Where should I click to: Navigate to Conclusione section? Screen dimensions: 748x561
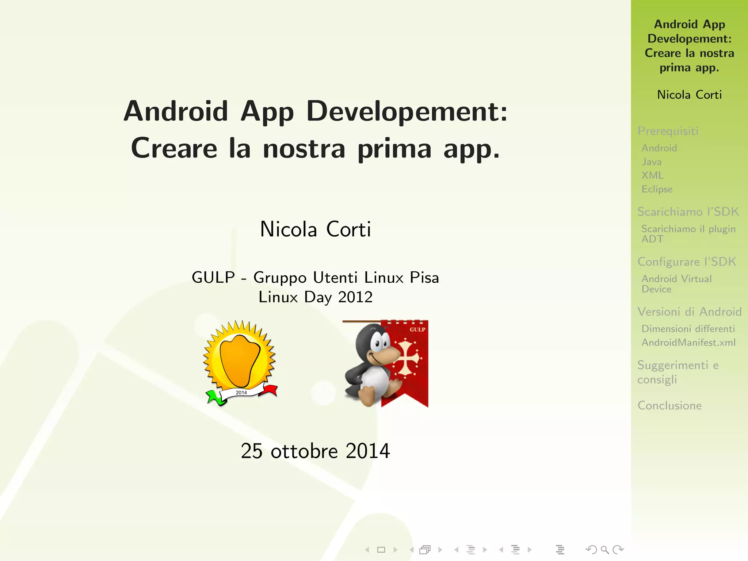click(x=669, y=405)
